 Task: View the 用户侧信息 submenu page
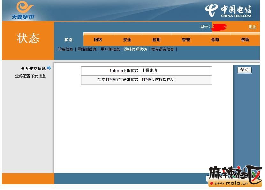[x=110, y=49]
